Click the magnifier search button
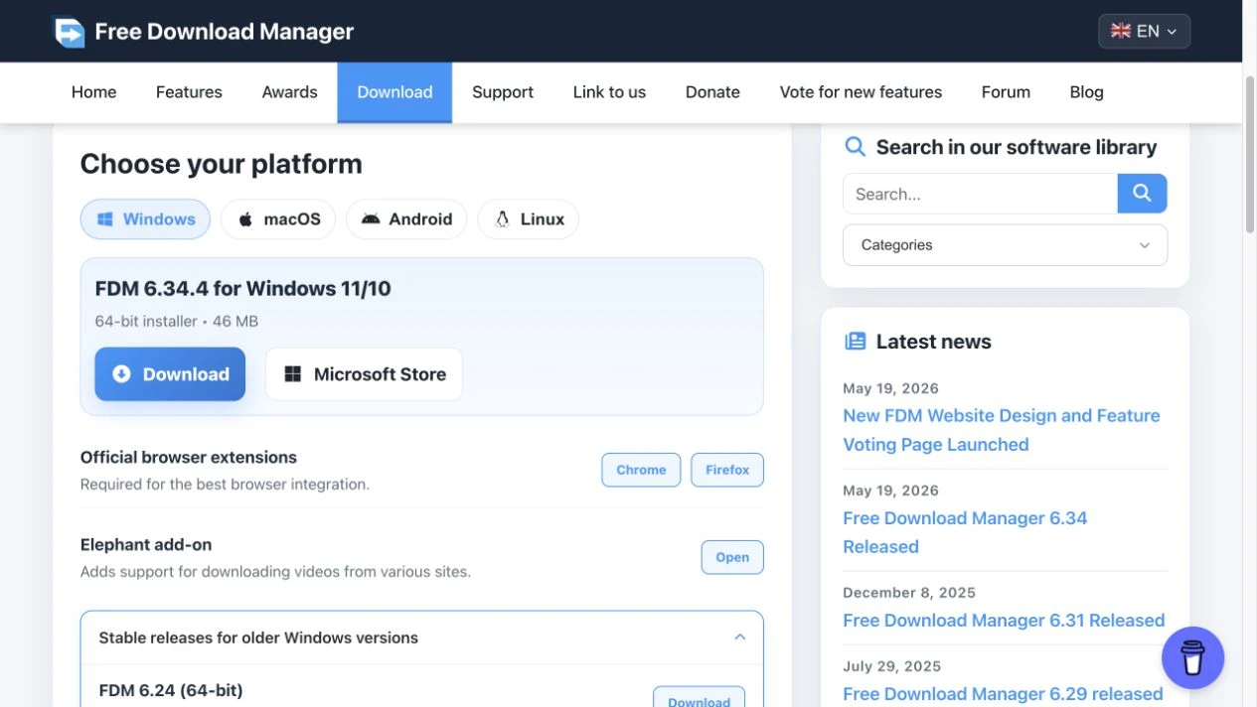Screen dimensions: 1257x707 coord(1142,194)
